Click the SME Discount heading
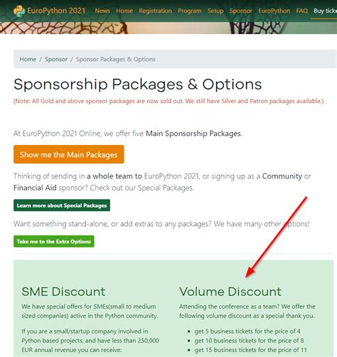Screen dimensions: 337x357 coord(63,292)
